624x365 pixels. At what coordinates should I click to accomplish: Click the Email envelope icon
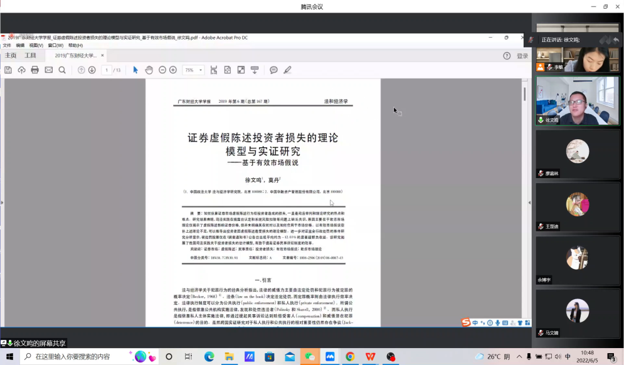coord(48,70)
